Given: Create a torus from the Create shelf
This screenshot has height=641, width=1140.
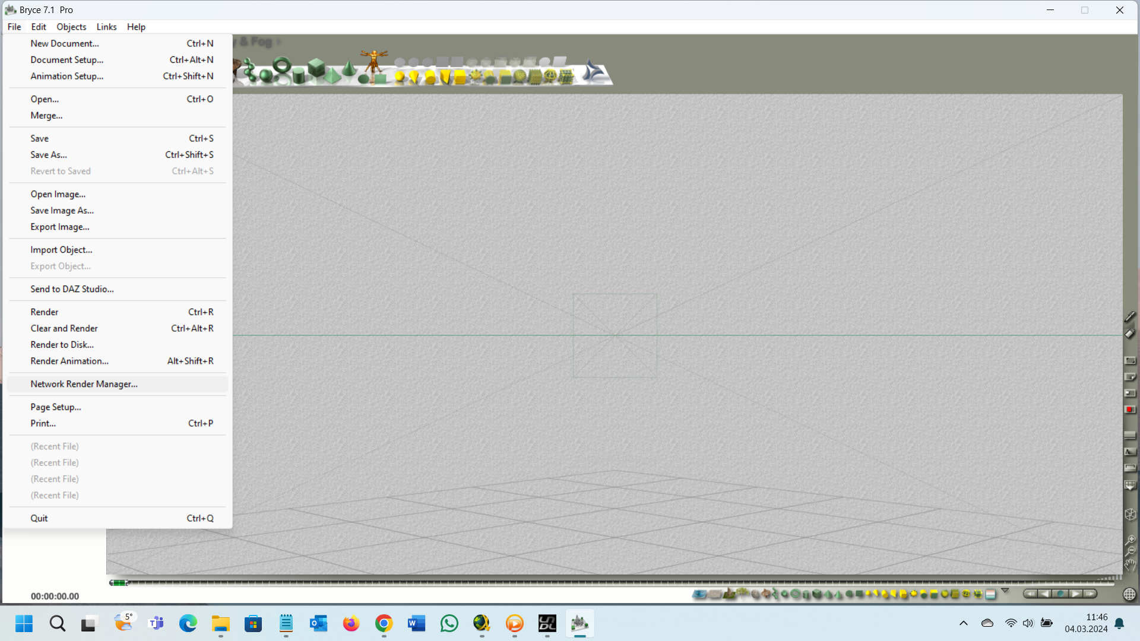Looking at the screenshot, I should [x=282, y=65].
